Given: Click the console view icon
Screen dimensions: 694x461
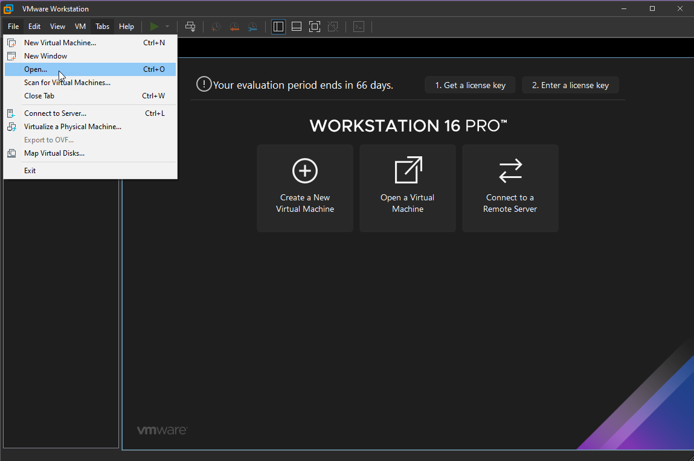Looking at the screenshot, I should click(359, 27).
